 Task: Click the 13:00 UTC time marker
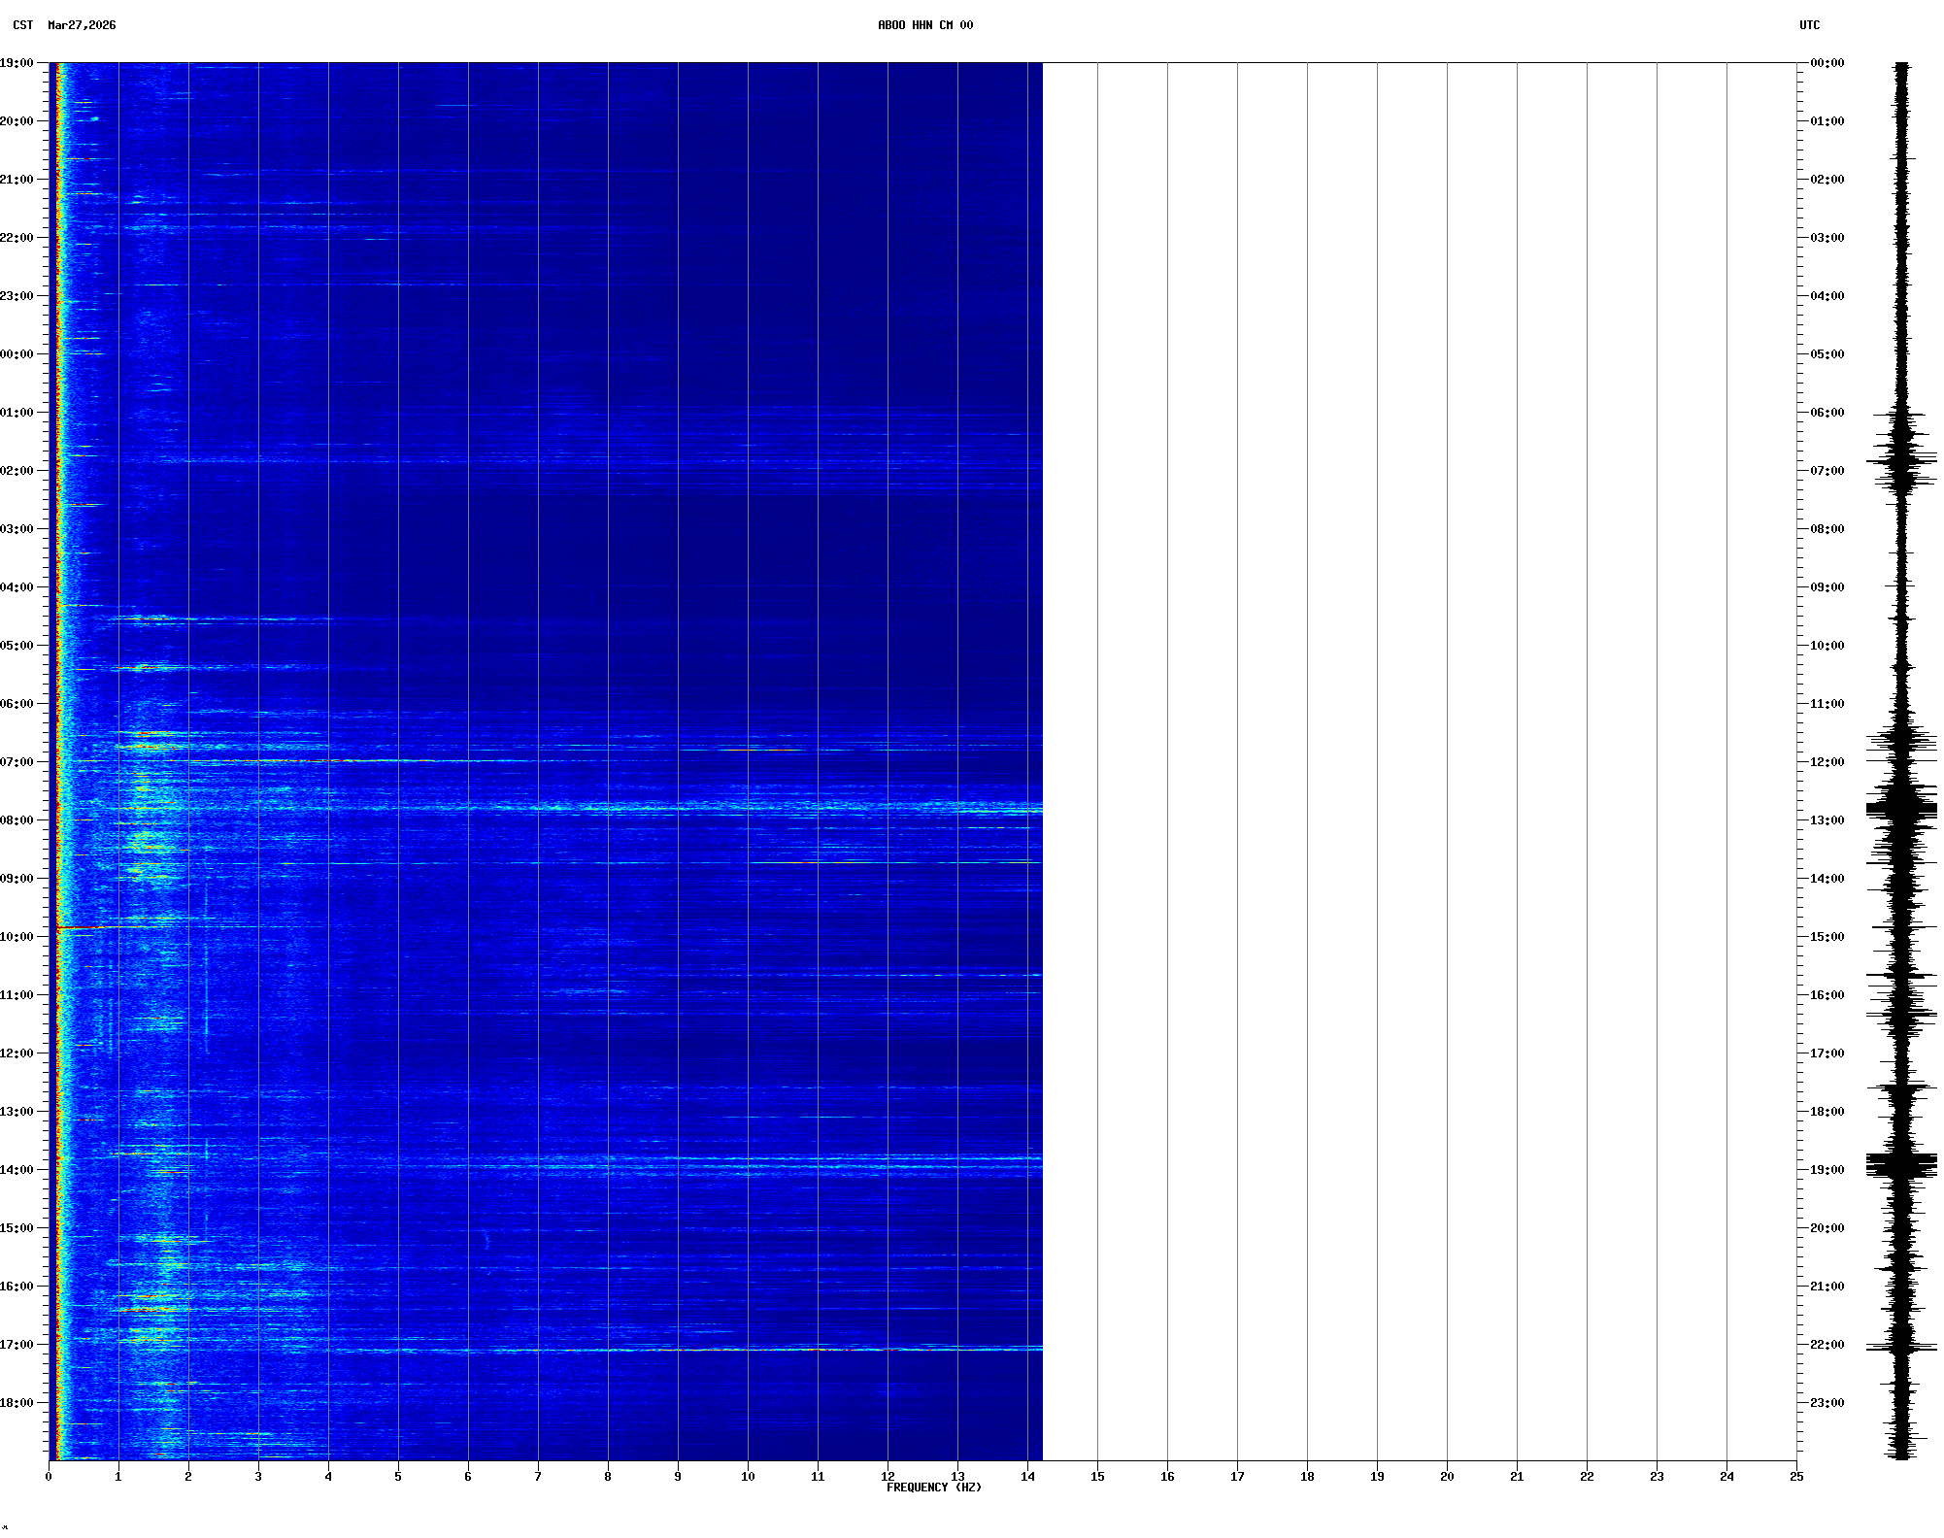coord(1826,820)
